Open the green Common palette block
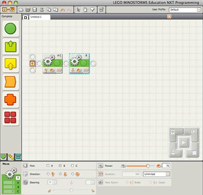Viewport: 203px width, 195px height. [11, 28]
